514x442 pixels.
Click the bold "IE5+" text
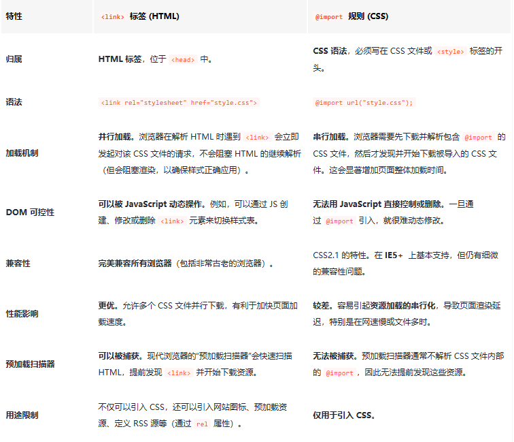click(394, 255)
